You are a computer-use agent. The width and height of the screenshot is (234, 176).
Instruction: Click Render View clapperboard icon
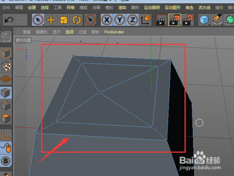click(162, 20)
